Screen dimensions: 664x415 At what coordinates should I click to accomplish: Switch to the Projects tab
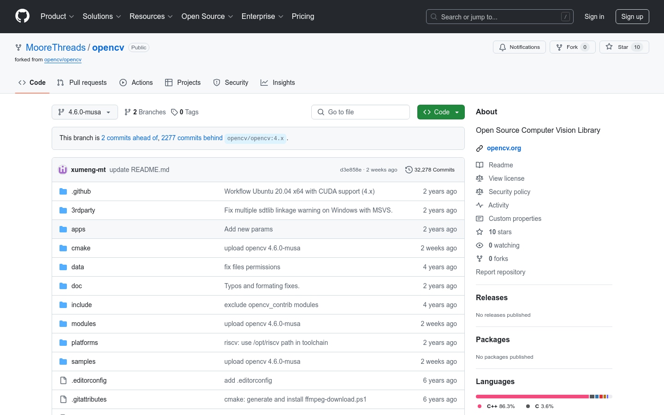coord(183,83)
